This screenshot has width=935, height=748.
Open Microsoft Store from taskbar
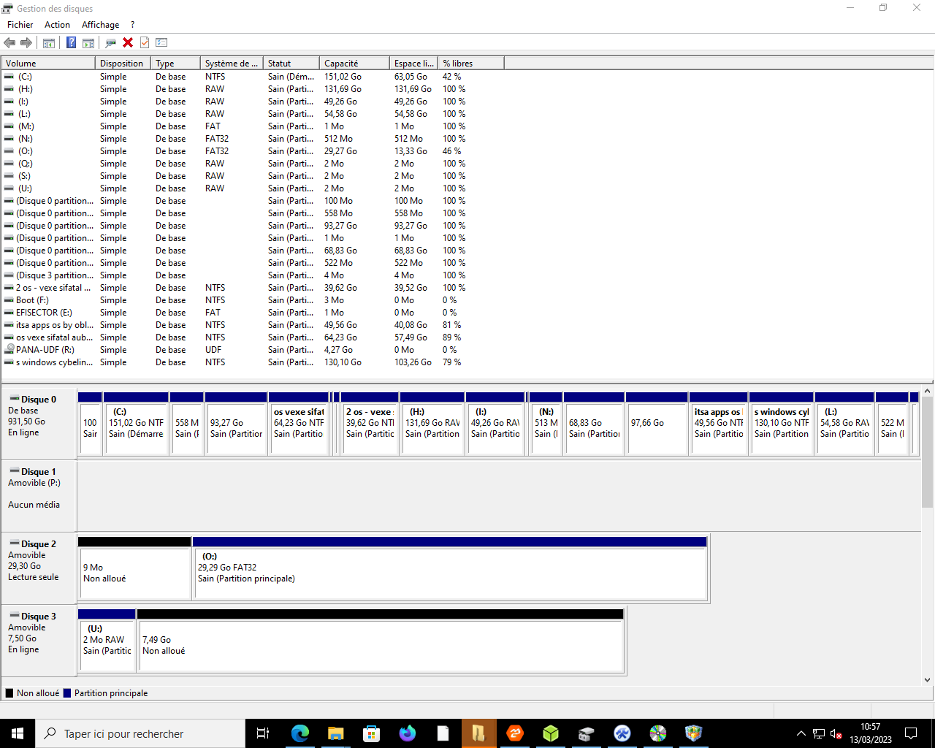tap(372, 733)
